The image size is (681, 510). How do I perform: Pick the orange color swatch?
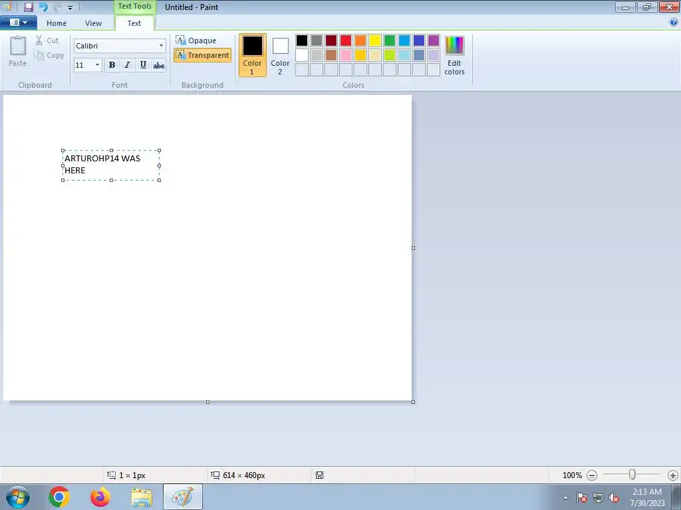360,41
